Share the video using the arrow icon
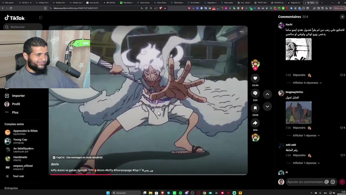 [255, 123]
